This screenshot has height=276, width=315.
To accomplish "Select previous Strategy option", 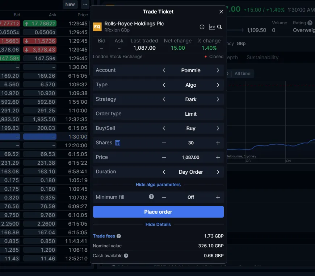I will click(x=164, y=99).
